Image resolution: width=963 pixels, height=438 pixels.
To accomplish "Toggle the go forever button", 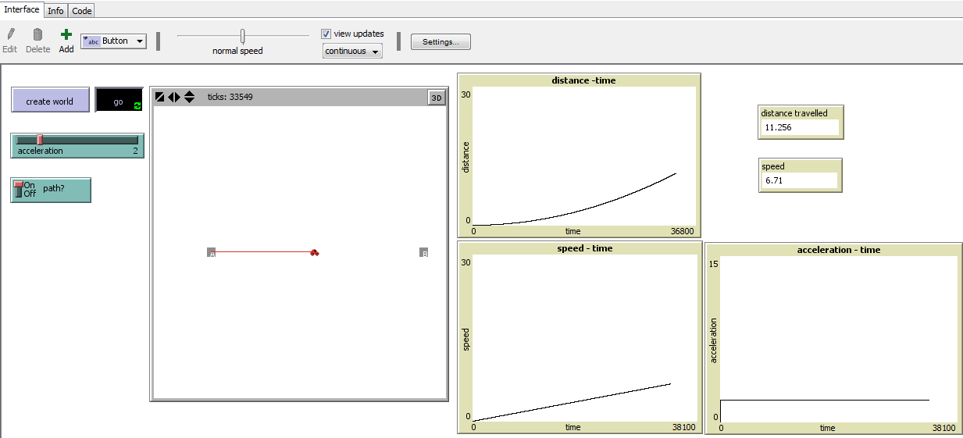I will pyautogui.click(x=119, y=101).
